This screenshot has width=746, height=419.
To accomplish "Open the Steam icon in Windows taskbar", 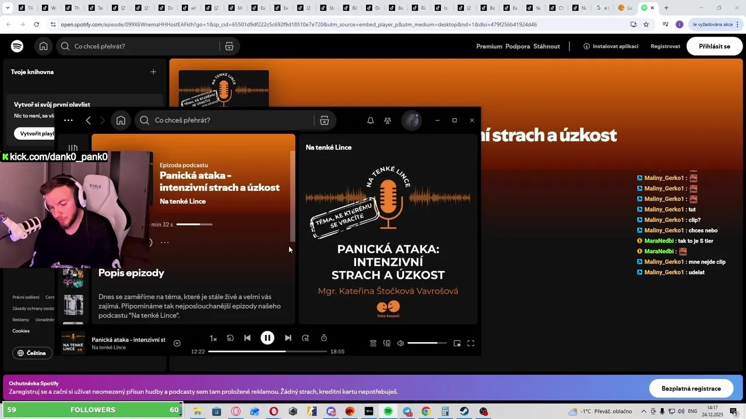I will [x=464, y=411].
